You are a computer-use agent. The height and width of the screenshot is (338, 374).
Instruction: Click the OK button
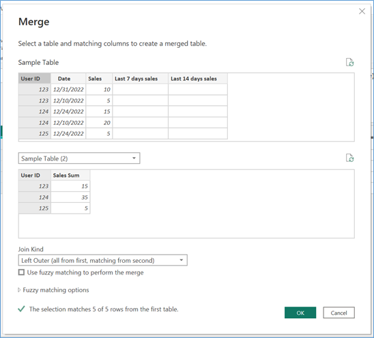pyautogui.click(x=300, y=313)
